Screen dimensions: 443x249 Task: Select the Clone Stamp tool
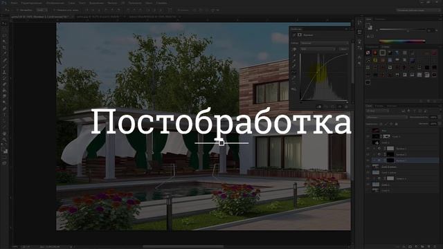pyautogui.click(x=4, y=72)
